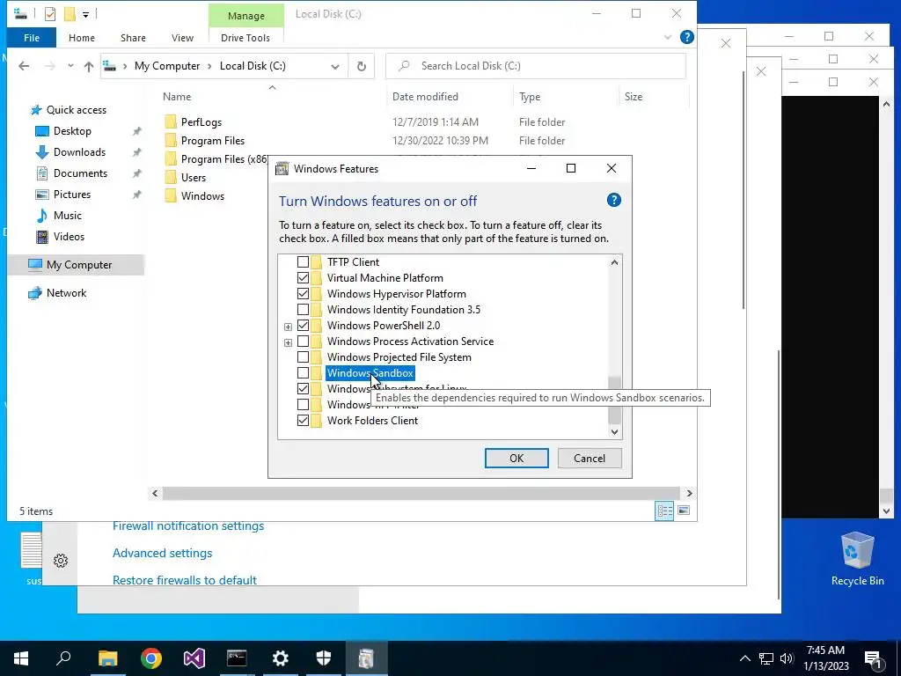This screenshot has width=901, height=676.
Task: Uncheck Work Folders Client
Action: click(x=303, y=421)
